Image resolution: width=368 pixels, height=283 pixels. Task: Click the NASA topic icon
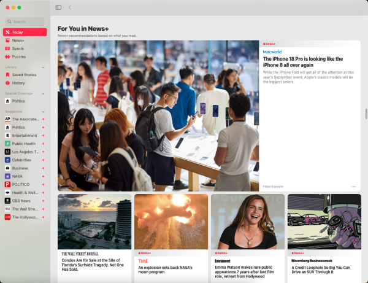click(7, 176)
